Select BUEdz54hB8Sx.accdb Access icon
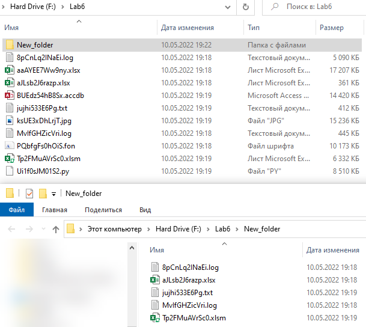The width and height of the screenshot is (366, 327). pyautogui.click(x=10, y=95)
